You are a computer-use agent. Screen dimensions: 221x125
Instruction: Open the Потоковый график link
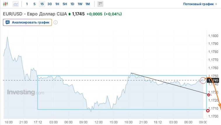click(200, 4)
